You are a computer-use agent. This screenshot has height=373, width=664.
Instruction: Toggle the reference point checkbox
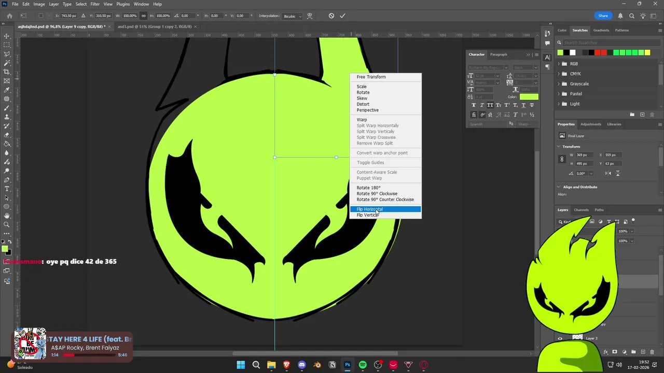point(41,16)
